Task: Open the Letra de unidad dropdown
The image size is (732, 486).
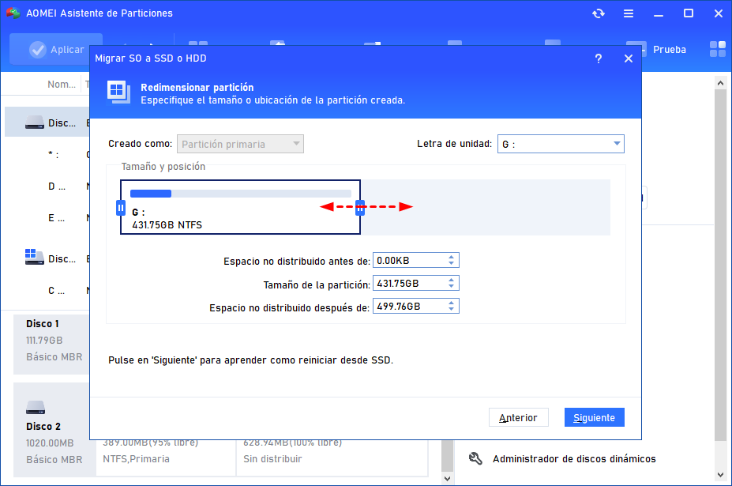Action: [x=616, y=144]
